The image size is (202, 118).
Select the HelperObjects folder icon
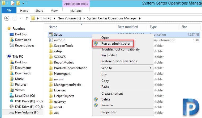(x=51, y=96)
